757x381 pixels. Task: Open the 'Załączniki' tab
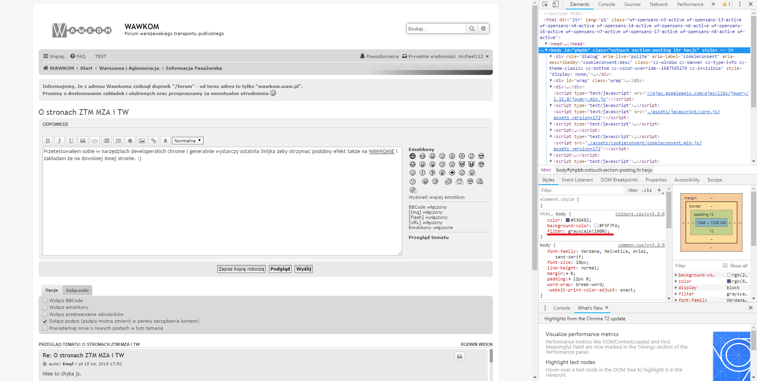pyautogui.click(x=77, y=290)
